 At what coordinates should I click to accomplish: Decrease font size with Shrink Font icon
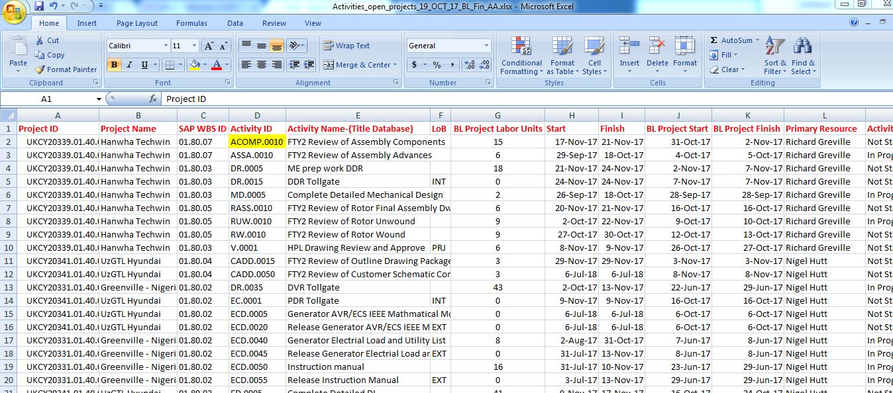click(x=224, y=46)
